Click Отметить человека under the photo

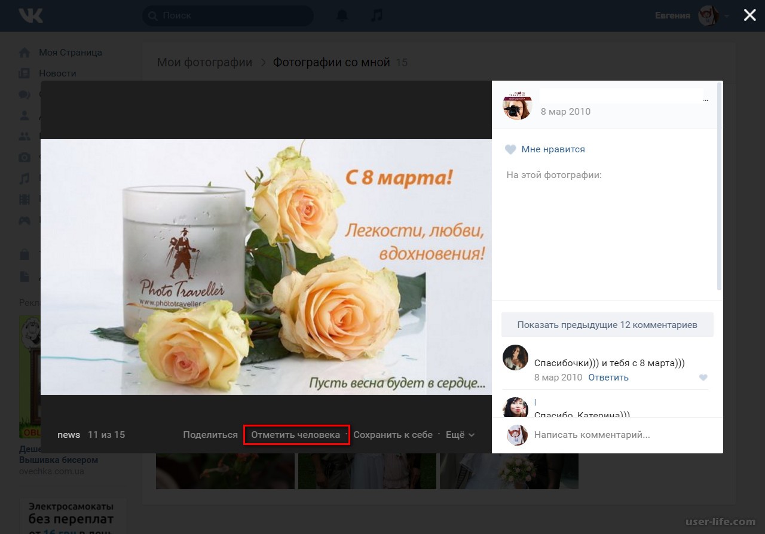click(x=295, y=435)
